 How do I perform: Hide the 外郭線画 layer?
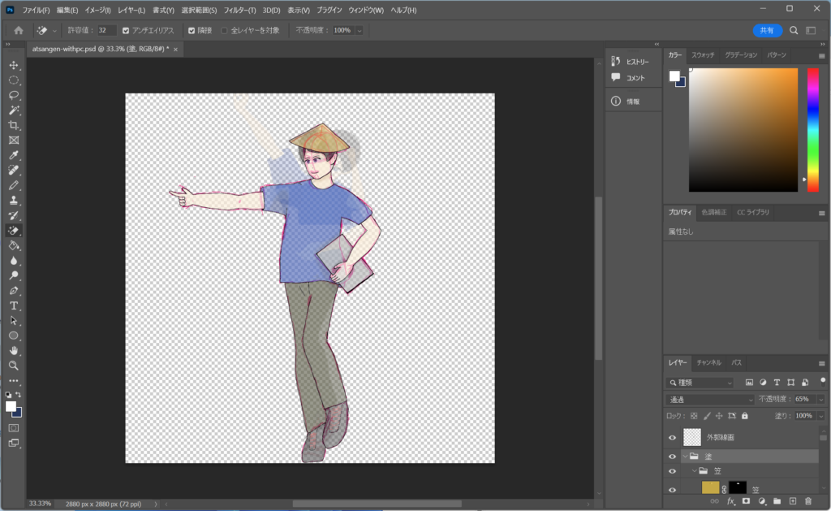672,438
